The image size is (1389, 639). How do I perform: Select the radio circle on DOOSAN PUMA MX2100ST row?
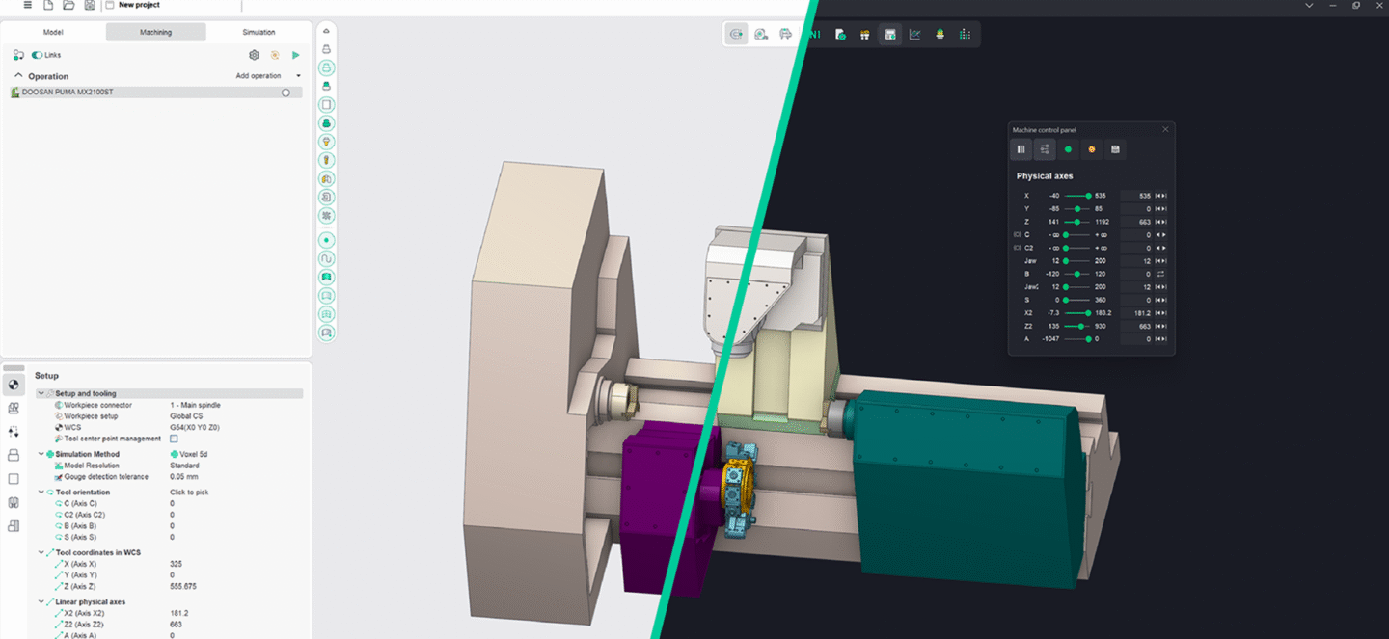[286, 93]
